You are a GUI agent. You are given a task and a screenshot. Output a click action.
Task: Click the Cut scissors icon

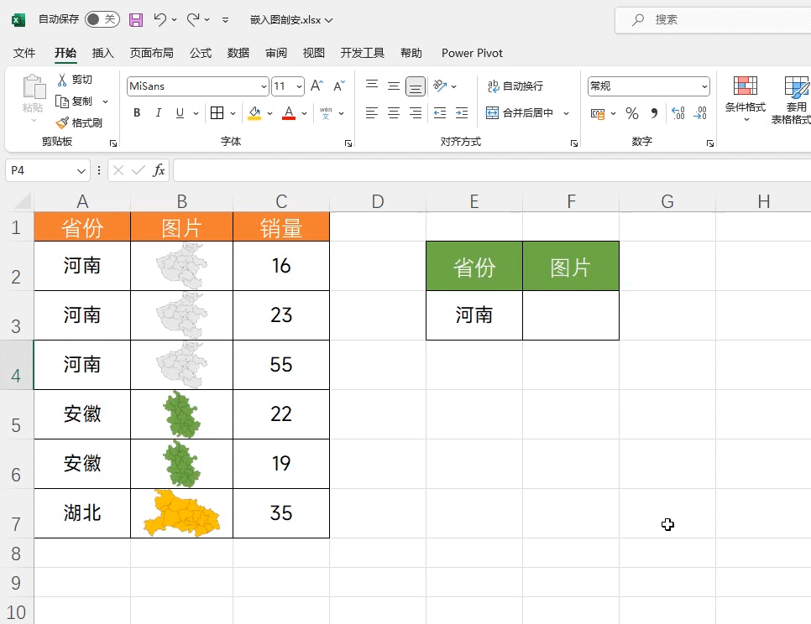click(62, 80)
